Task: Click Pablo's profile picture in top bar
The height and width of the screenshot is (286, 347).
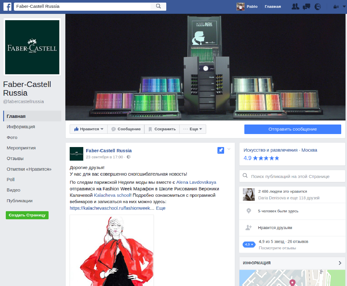Action: click(241, 7)
